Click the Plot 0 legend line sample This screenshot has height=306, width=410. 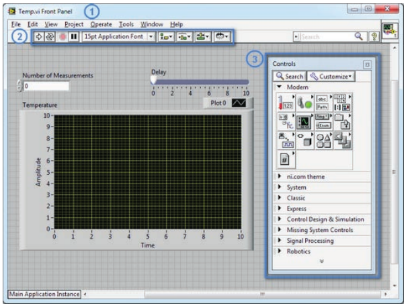239,103
